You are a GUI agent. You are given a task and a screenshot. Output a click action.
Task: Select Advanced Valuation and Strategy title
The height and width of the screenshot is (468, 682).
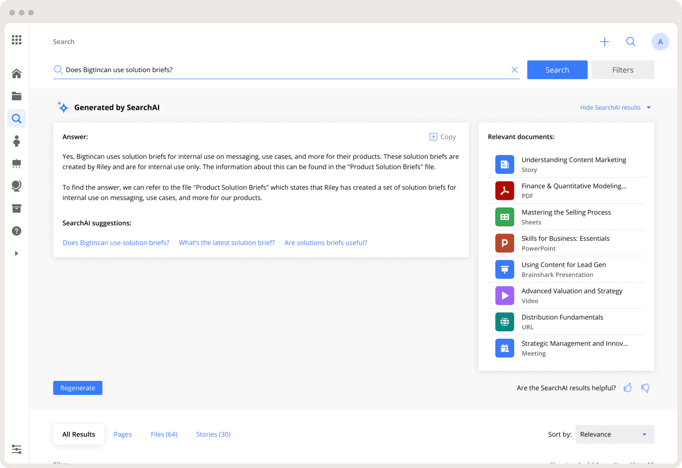[x=572, y=291]
